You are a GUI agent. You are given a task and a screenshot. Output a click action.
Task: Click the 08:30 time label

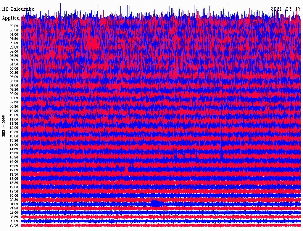coord(14,98)
